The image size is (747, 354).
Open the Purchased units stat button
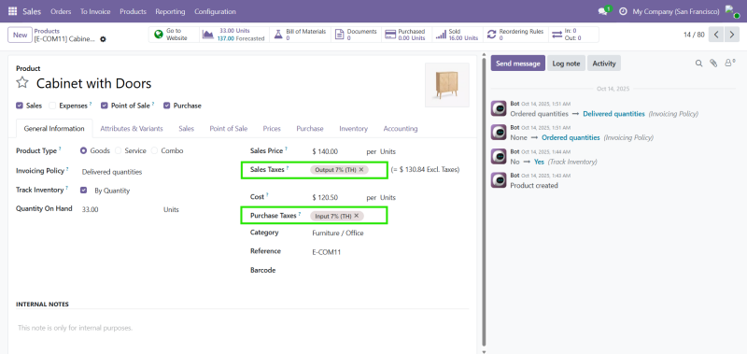pyautogui.click(x=406, y=35)
